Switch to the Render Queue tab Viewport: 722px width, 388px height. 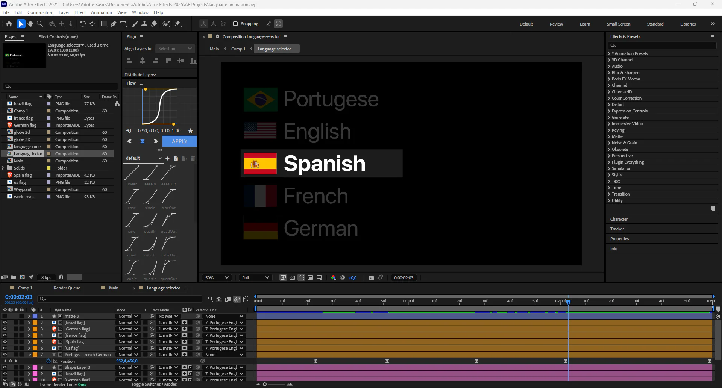67,288
